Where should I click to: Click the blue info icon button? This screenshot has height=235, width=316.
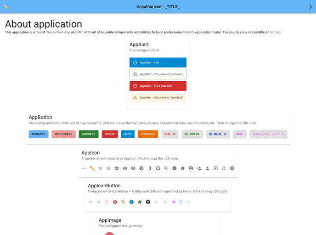pos(131,202)
